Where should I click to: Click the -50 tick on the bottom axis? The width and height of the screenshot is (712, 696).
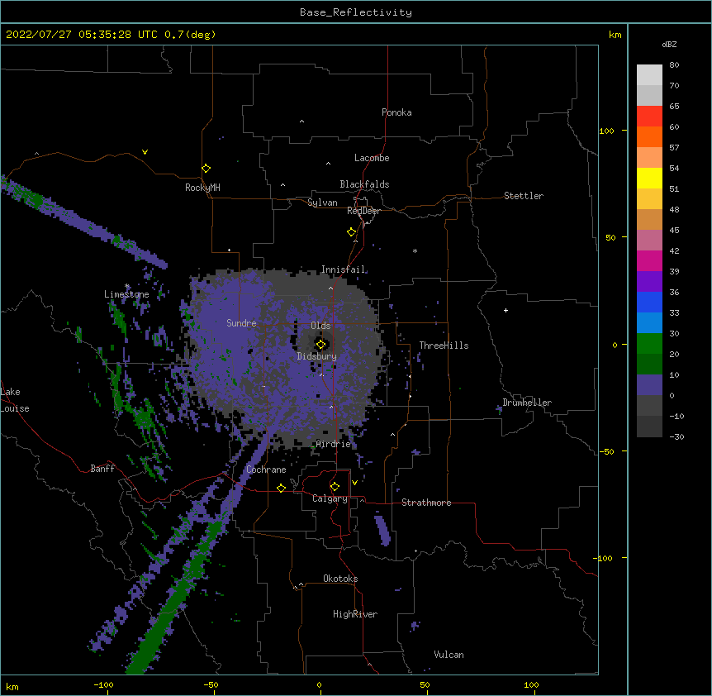coord(211,684)
